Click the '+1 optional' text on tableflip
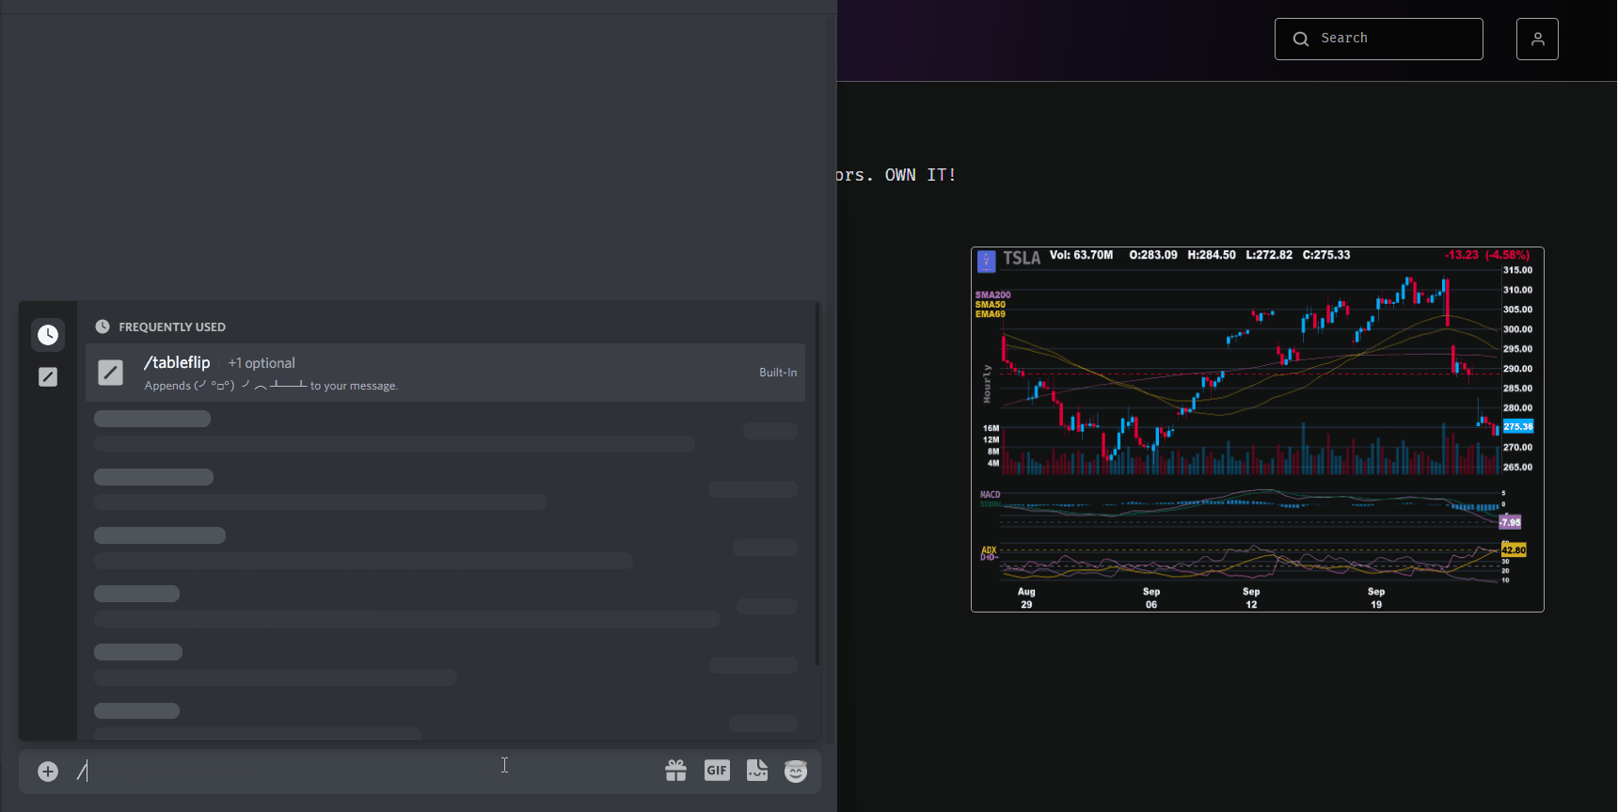The height and width of the screenshot is (812, 1618). (x=262, y=363)
